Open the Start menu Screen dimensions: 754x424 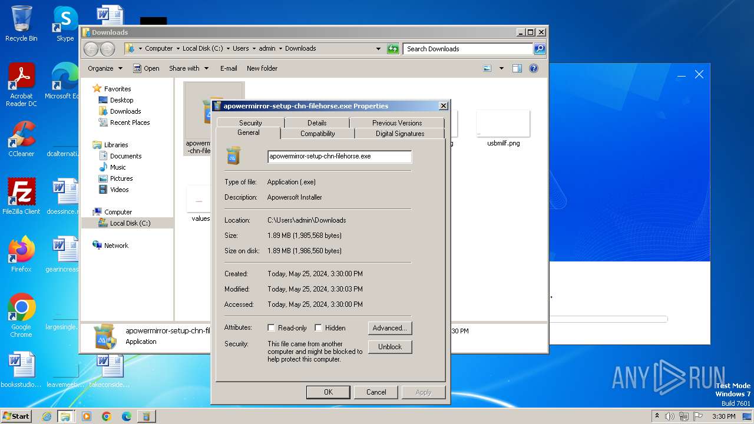click(16, 416)
